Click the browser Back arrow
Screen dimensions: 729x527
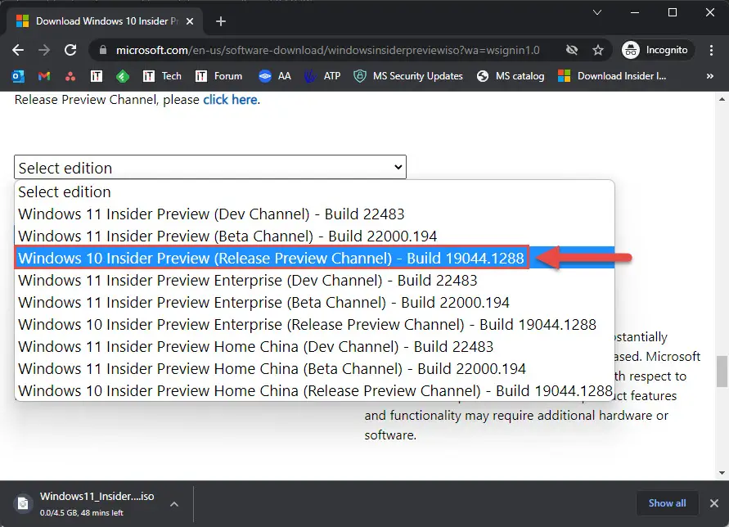coord(18,50)
